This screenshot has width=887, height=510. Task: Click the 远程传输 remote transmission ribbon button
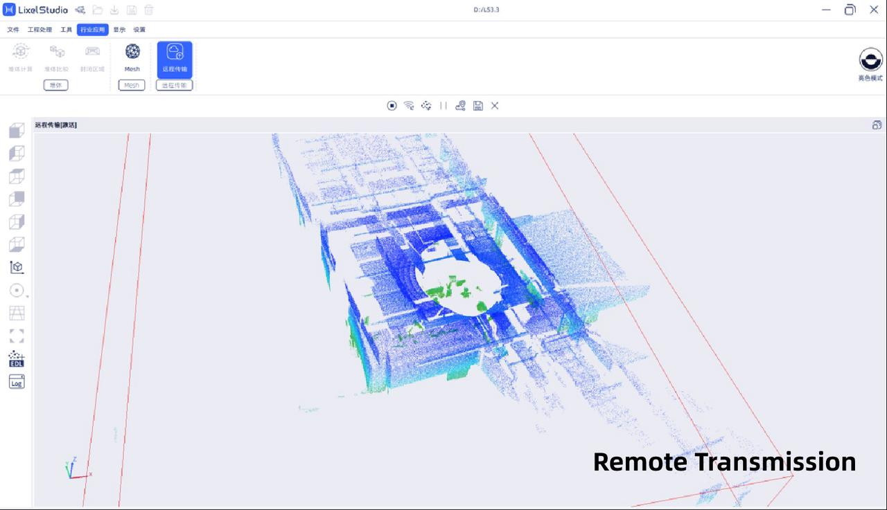point(175,59)
